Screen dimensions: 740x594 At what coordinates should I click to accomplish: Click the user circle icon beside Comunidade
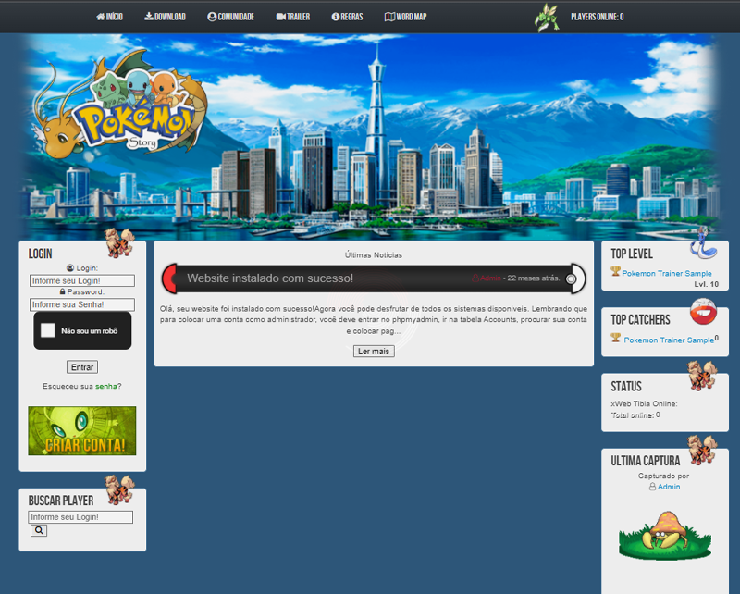tap(212, 17)
